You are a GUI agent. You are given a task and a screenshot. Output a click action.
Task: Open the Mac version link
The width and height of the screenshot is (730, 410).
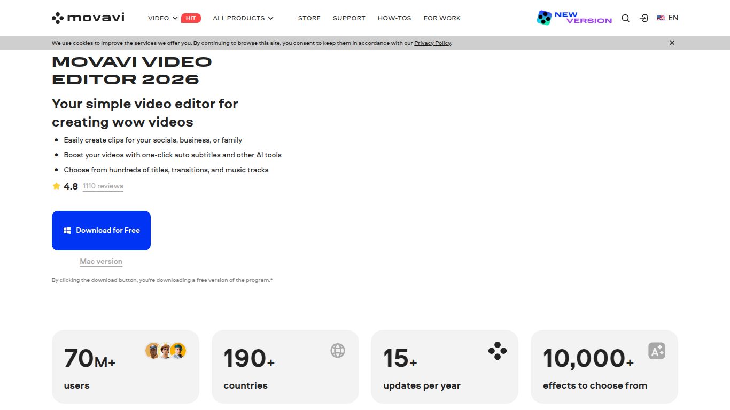point(101,262)
